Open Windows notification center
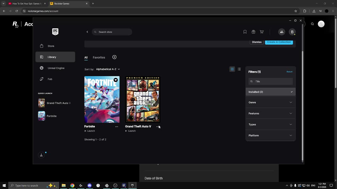 pos(331,186)
